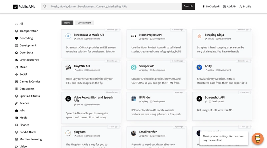This screenshot has height=148, width=267.
Task: Click the Video category icon
Action: 16,147
